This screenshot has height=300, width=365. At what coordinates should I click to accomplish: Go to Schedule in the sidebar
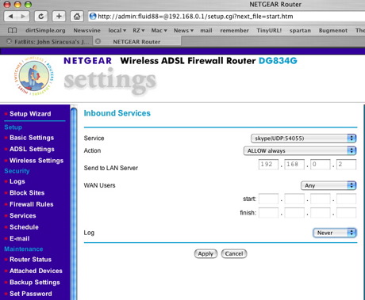(x=24, y=227)
